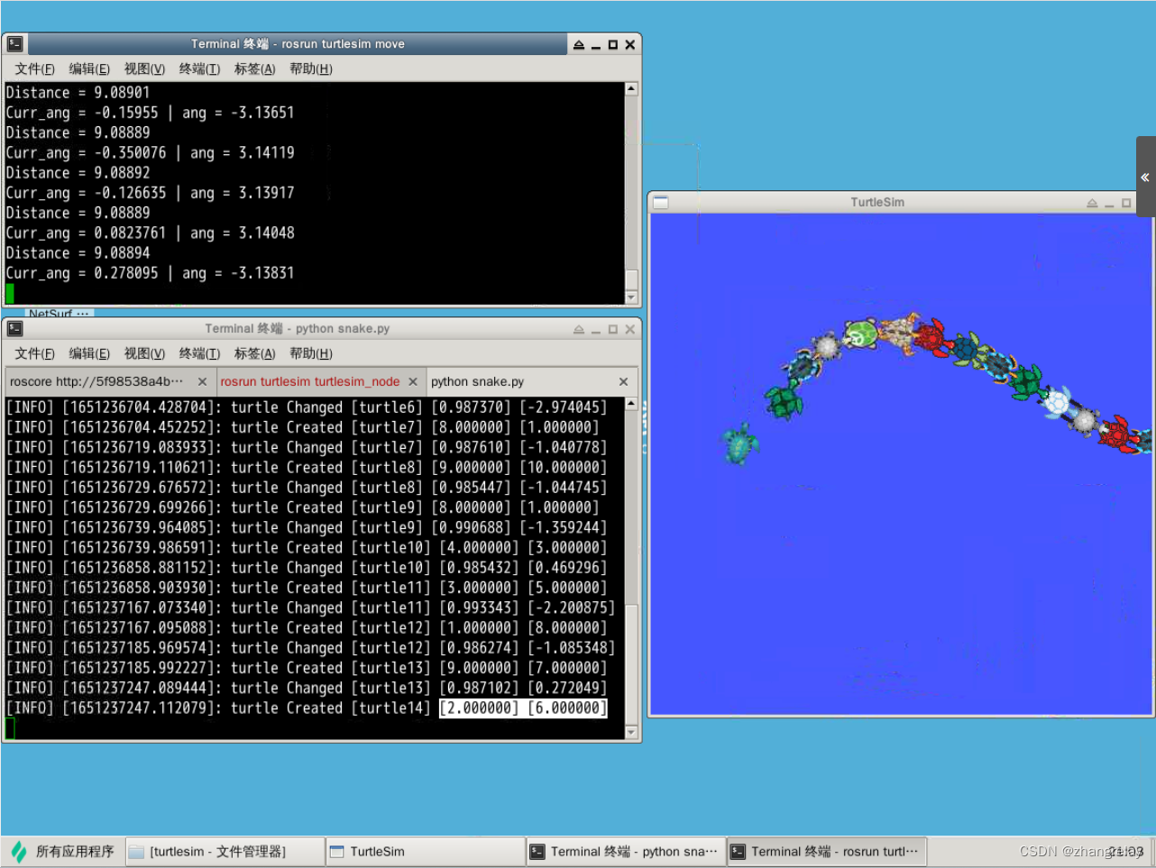Viewport: 1156px width, 868px height.
Task: Open 编辑(E) menu in python snake.py terminal
Action: click(x=89, y=353)
